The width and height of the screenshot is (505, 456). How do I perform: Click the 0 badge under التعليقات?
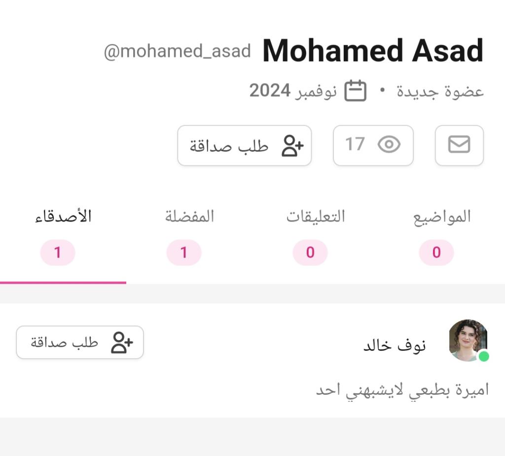(x=310, y=253)
